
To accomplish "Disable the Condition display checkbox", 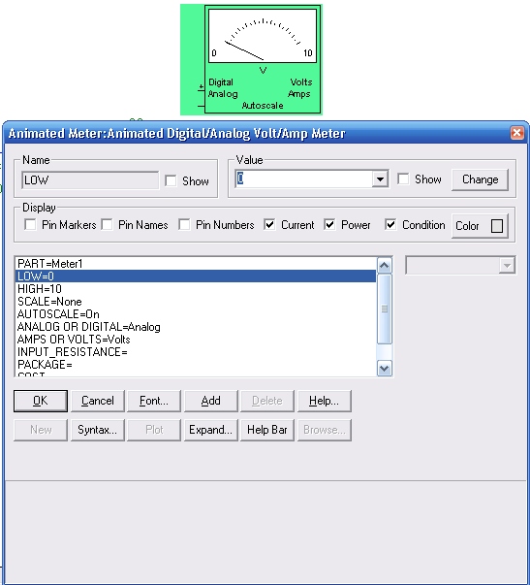I will tap(390, 225).
